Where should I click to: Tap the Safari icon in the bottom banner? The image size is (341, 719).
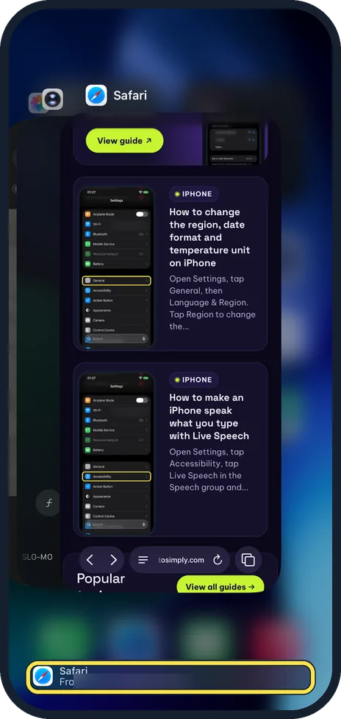43,677
